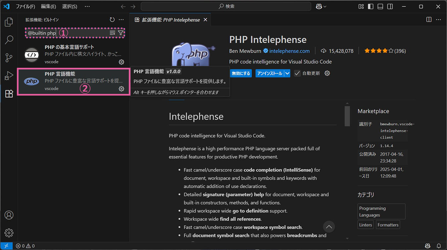Expand the Copilot dropdown arrow
Screen dimensions: 447x250
pyautogui.click(x=325, y=6)
